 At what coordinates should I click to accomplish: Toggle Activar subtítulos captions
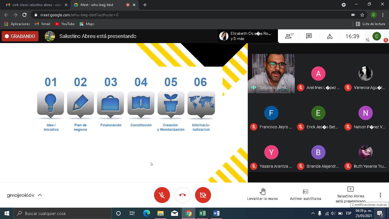click(x=305, y=194)
